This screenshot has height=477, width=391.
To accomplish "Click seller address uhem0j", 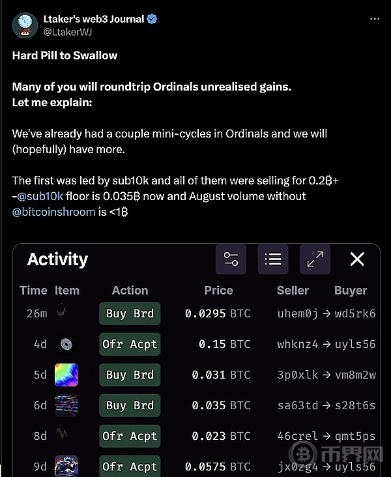I will tap(298, 313).
